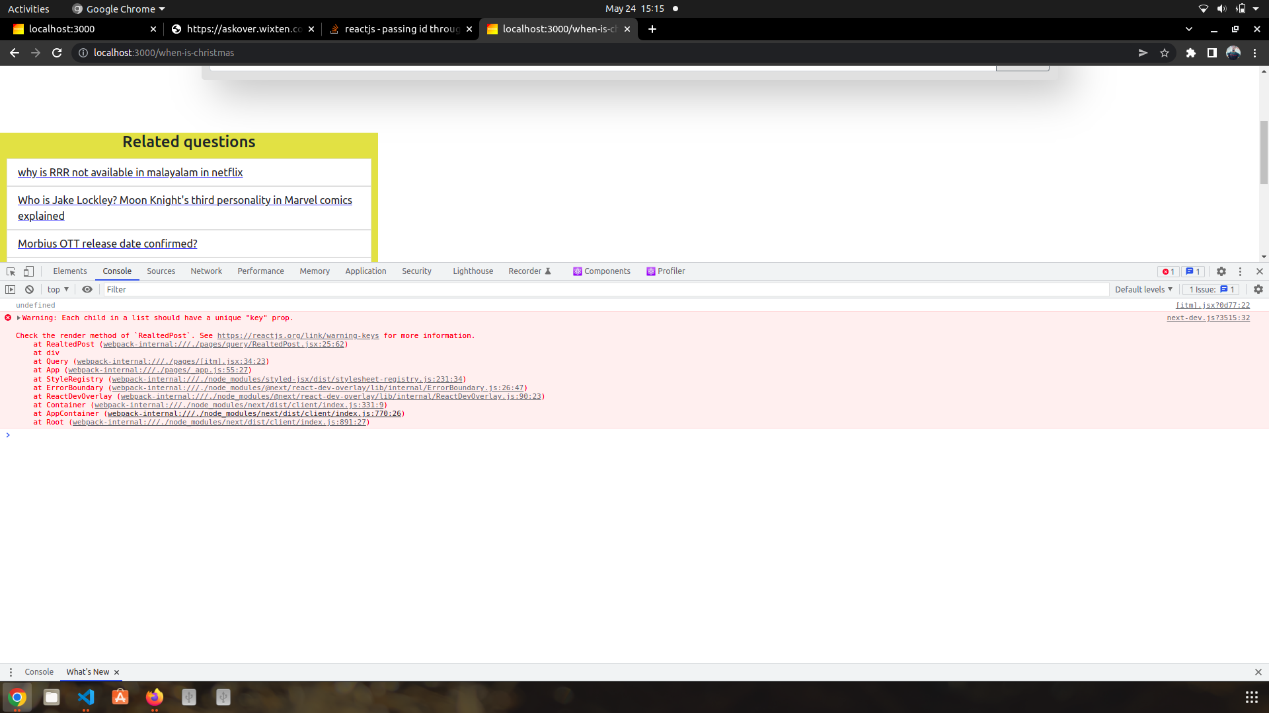The image size is (1269, 713).
Task: Go back in browser history
Action: [15, 53]
